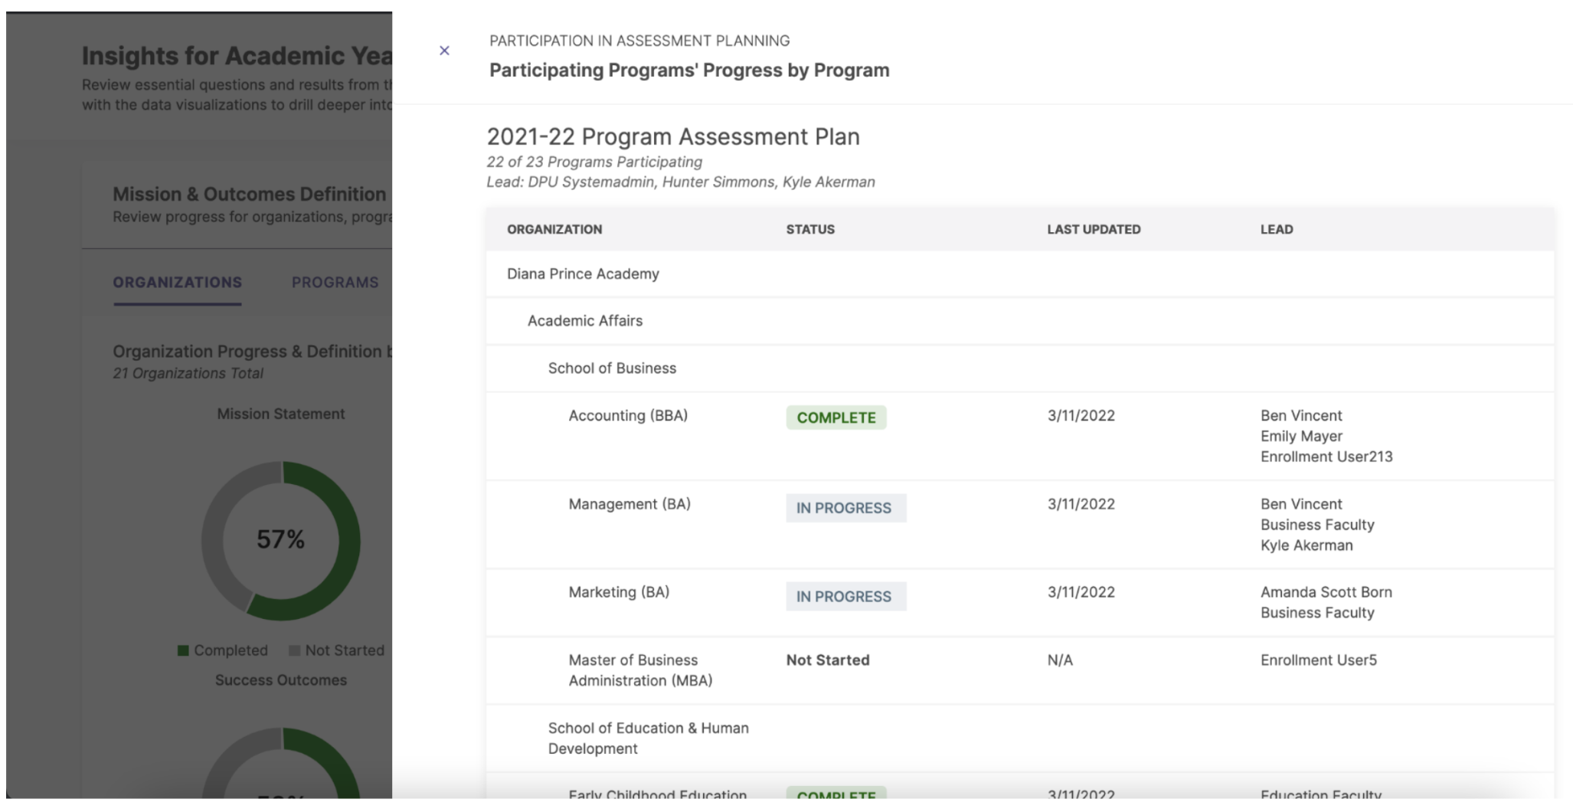Viewport: 1573px width, 809px height.
Task: Select the Marketing (BA) program
Action: pyautogui.click(x=619, y=592)
